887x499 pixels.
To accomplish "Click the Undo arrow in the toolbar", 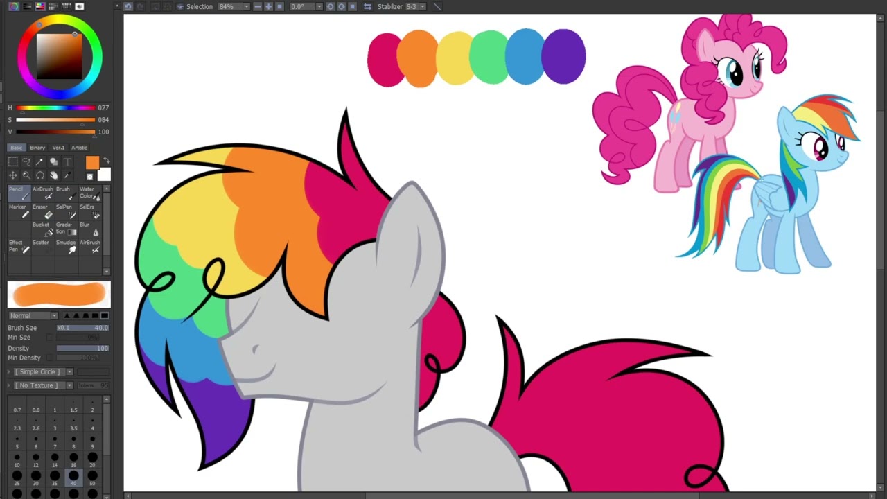I will pos(128,6).
